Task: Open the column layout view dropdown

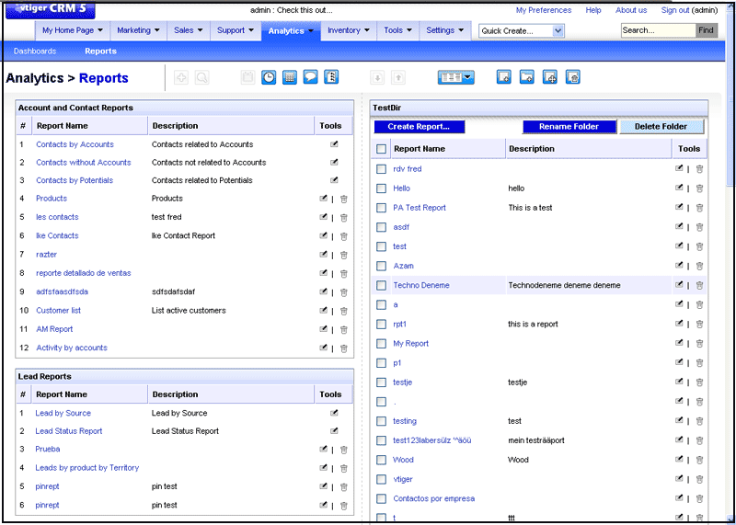Action: point(455,78)
